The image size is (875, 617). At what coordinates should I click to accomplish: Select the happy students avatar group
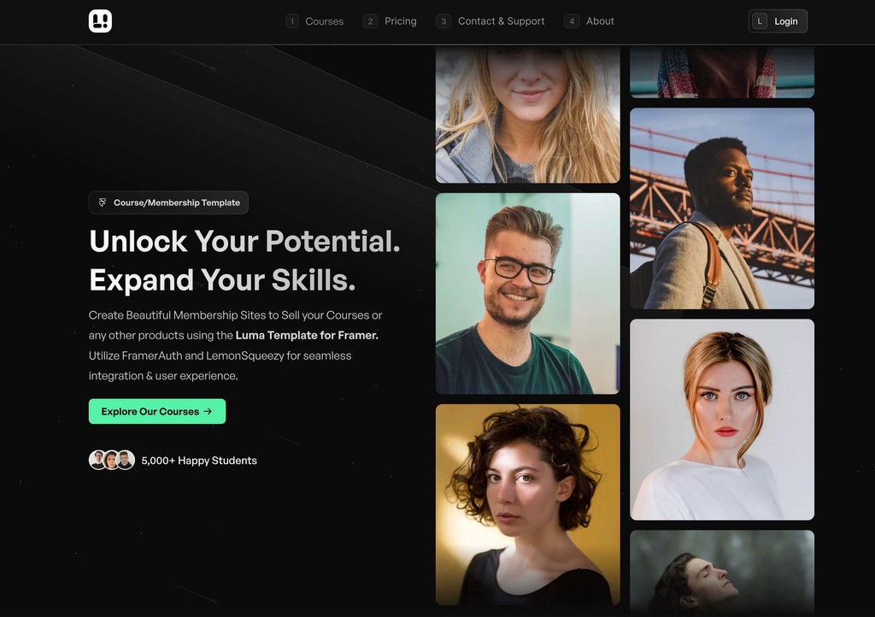[x=112, y=461]
